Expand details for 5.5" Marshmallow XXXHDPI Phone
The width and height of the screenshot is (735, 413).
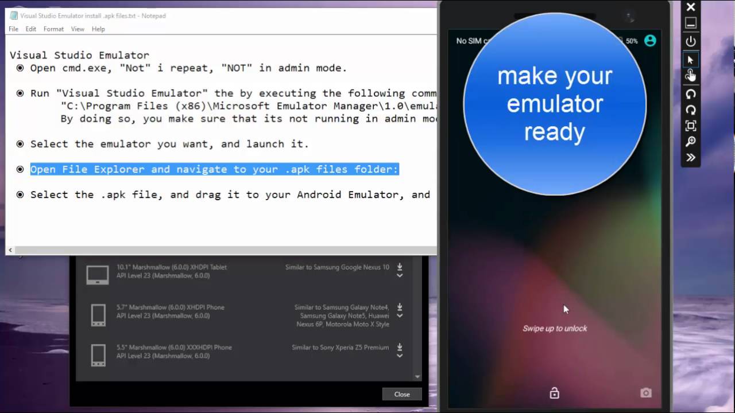tap(400, 356)
